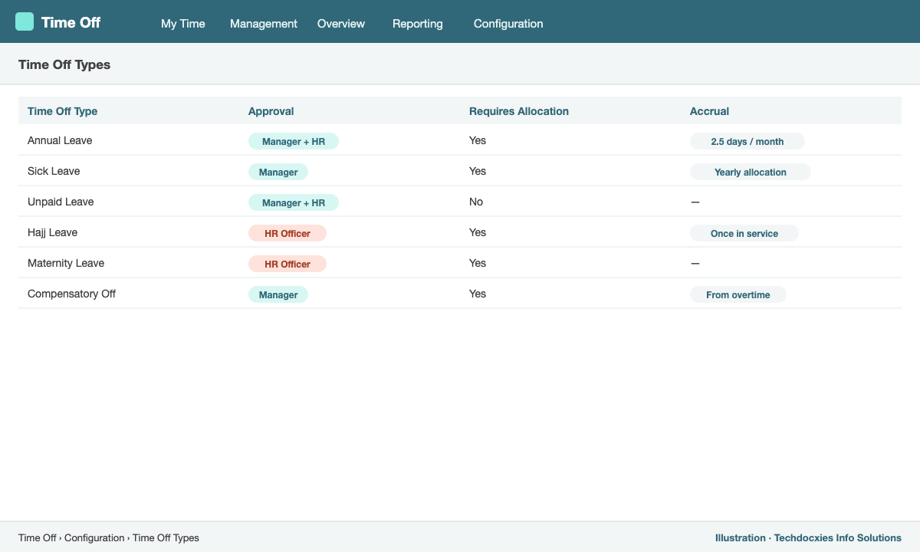
Task: Click Maternity Leave's empty accrual dash
Action: point(695,263)
